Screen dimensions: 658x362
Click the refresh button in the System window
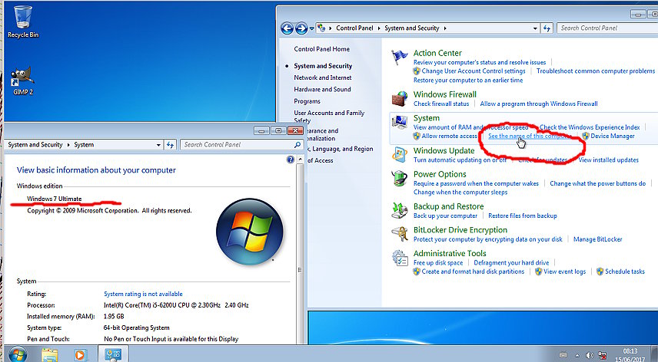(x=170, y=145)
